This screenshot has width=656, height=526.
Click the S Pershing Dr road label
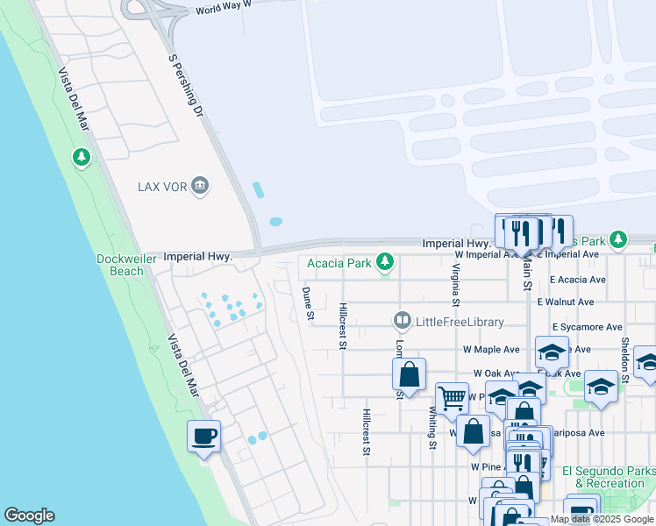pyautogui.click(x=186, y=86)
